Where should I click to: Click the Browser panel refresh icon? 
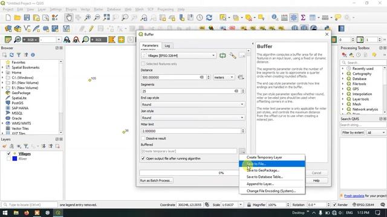11,55
